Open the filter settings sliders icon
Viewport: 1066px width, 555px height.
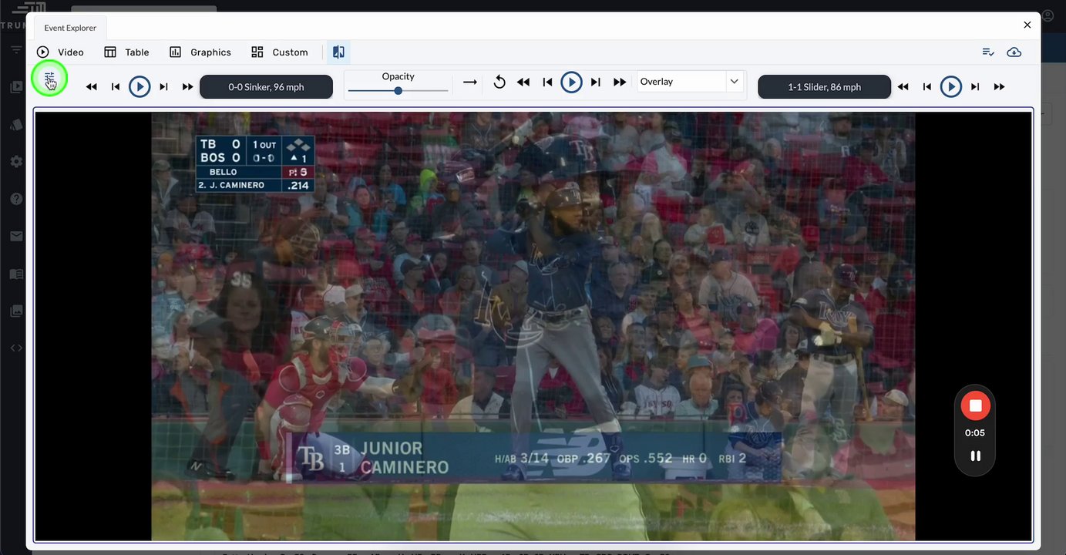[x=49, y=79]
